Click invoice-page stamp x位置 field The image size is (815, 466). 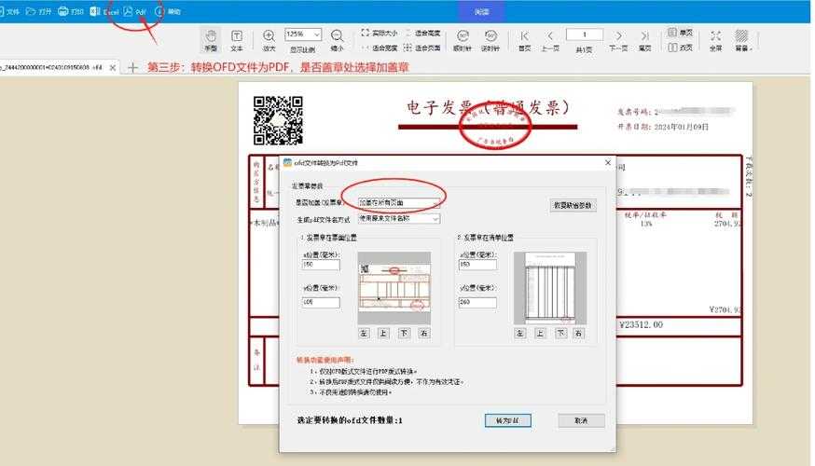click(x=321, y=265)
